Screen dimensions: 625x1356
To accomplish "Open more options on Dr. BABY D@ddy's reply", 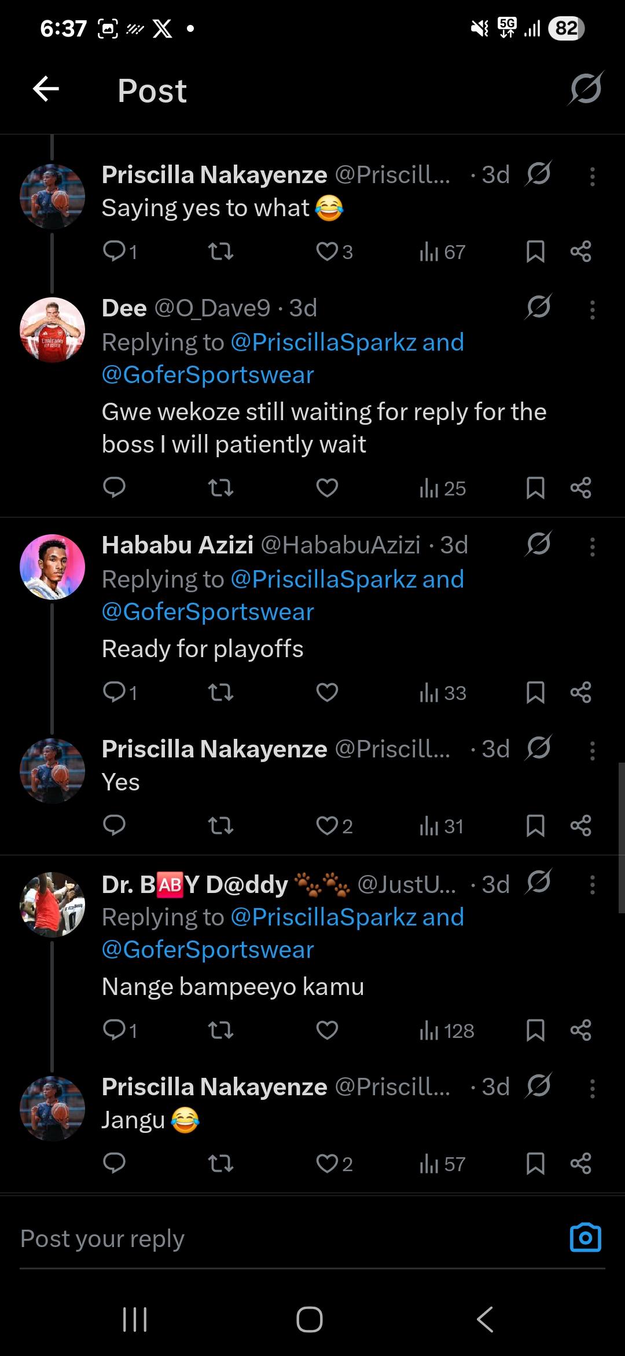I will (592, 884).
